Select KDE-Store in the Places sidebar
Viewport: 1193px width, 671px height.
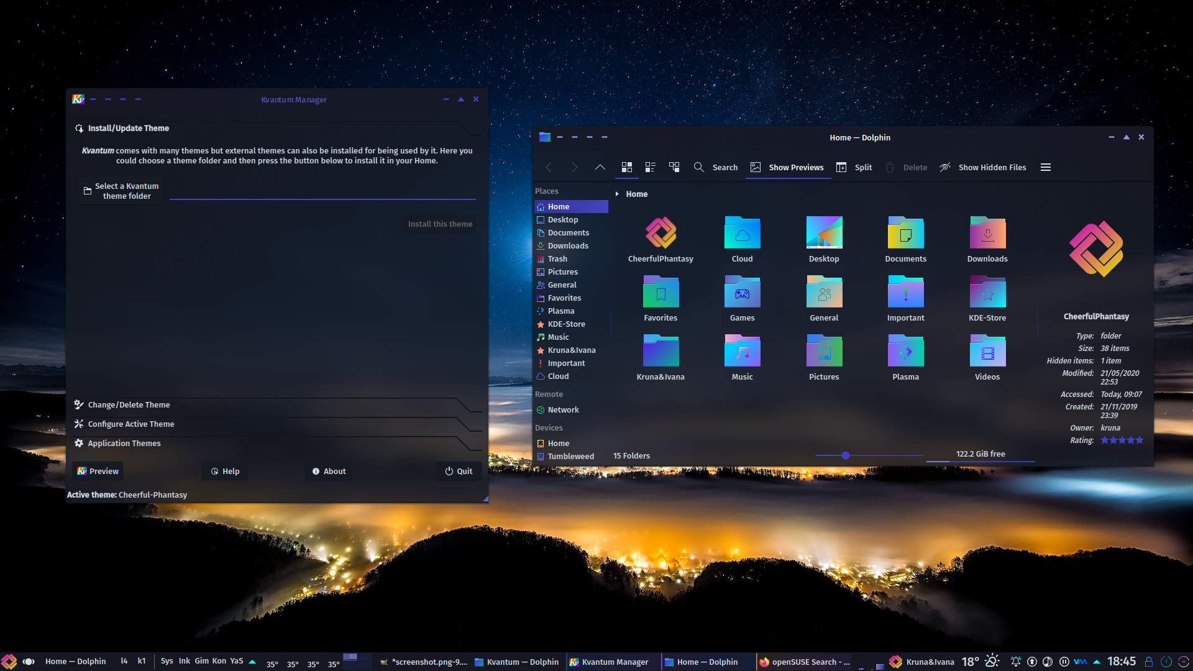point(571,324)
